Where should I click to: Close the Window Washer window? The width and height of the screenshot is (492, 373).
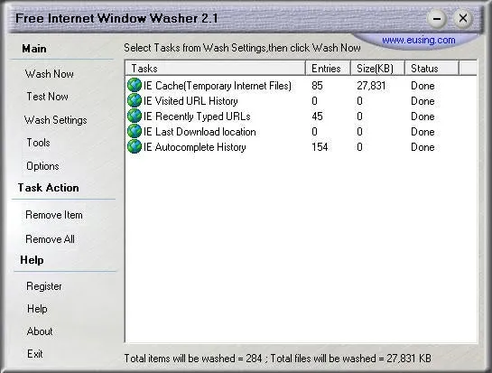coord(463,19)
